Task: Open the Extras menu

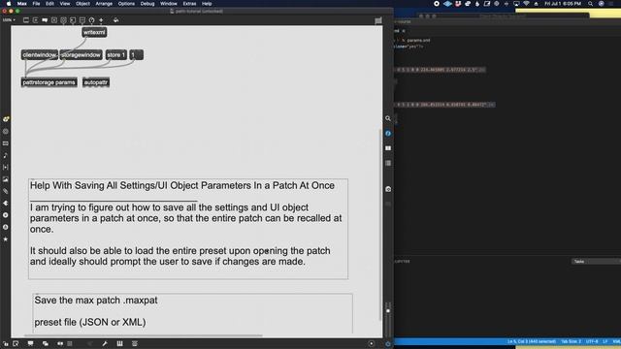Action: [x=189, y=4]
